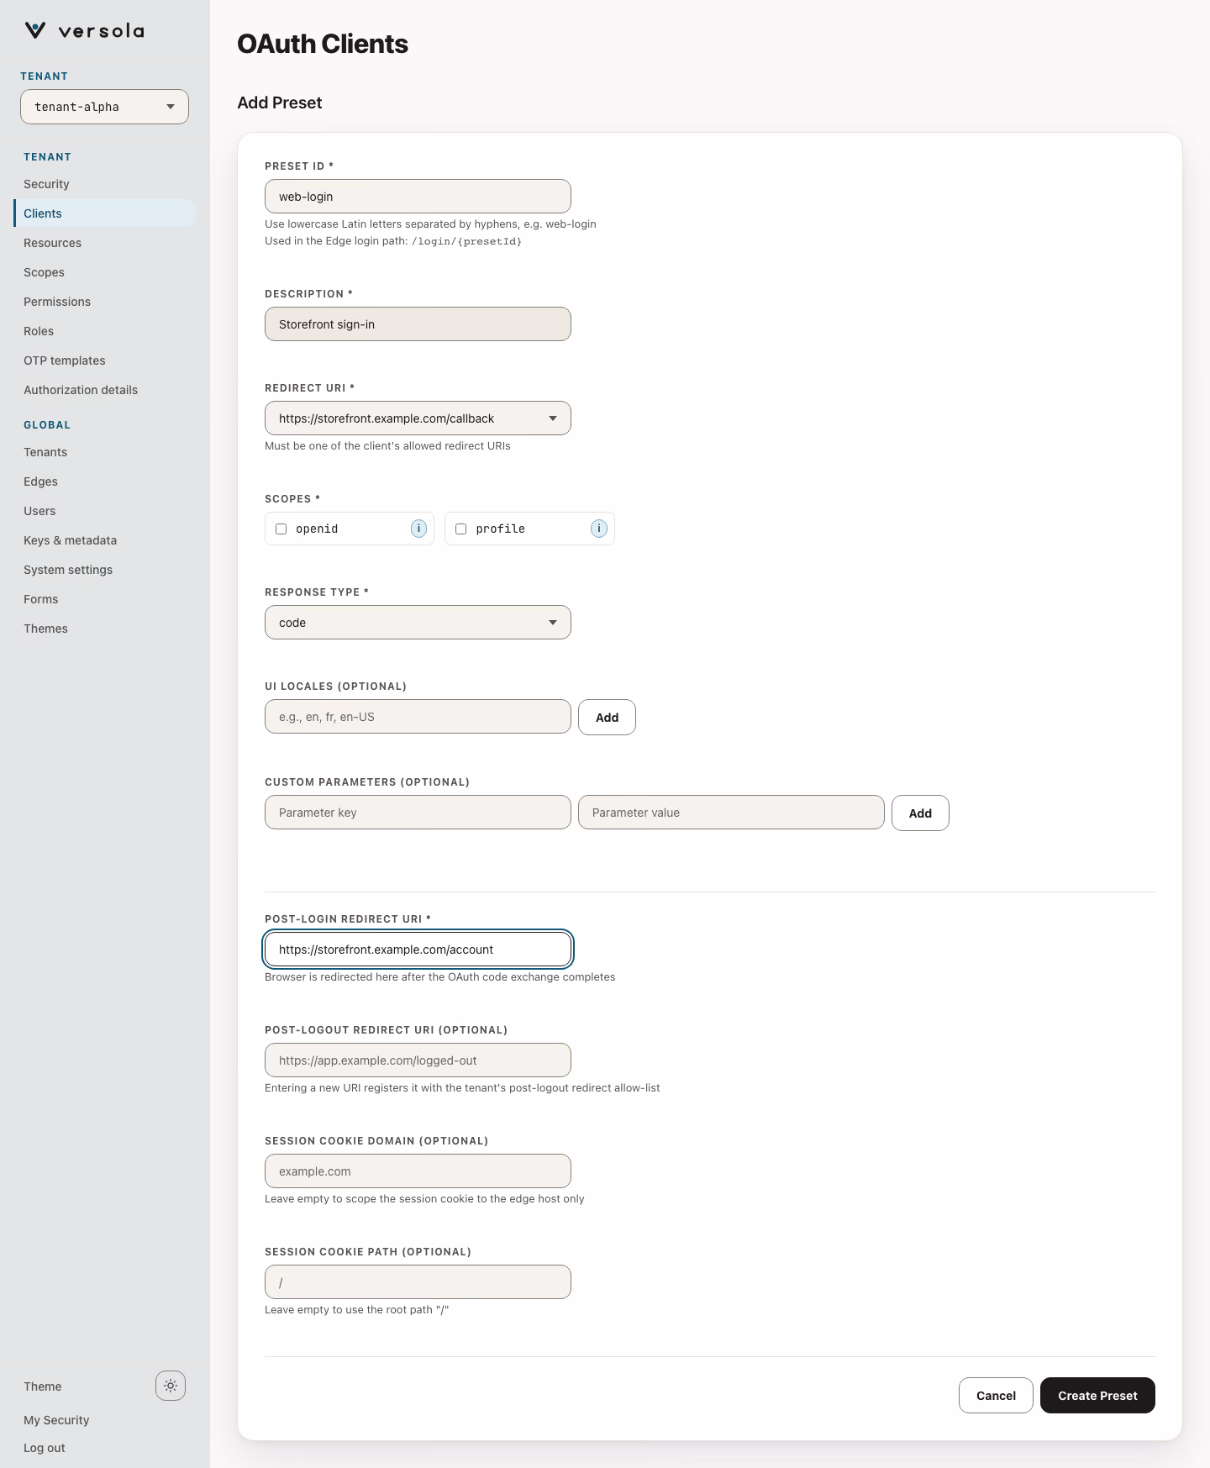Toggle the light/dark theme sun icon

(171, 1386)
